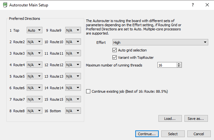Open the 16 Bottom direction dropdown

[73, 111]
